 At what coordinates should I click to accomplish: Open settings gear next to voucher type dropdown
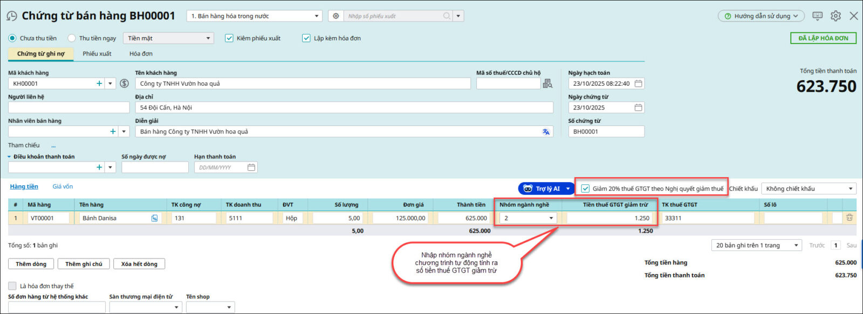336,16
